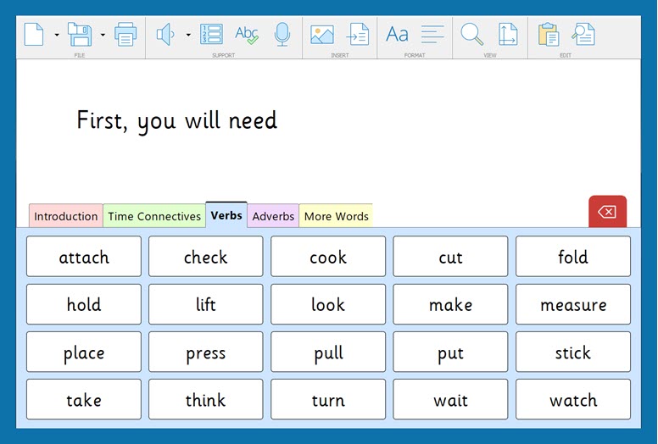Click the save document icon
Image resolution: width=658 pixels, height=444 pixels.
(x=80, y=34)
